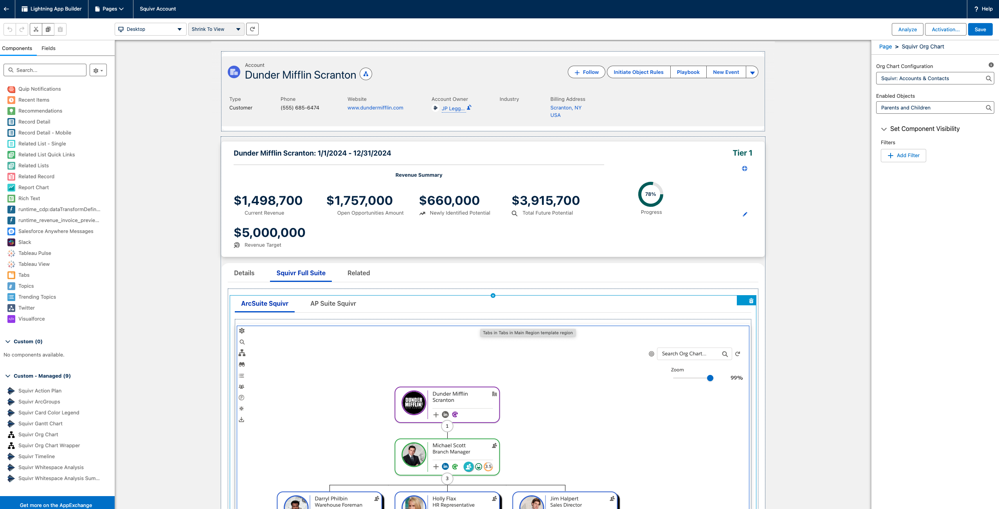Click the LinkedIn icon on Michael Scott card
Viewport: 999px width, 509px height.
click(445, 466)
